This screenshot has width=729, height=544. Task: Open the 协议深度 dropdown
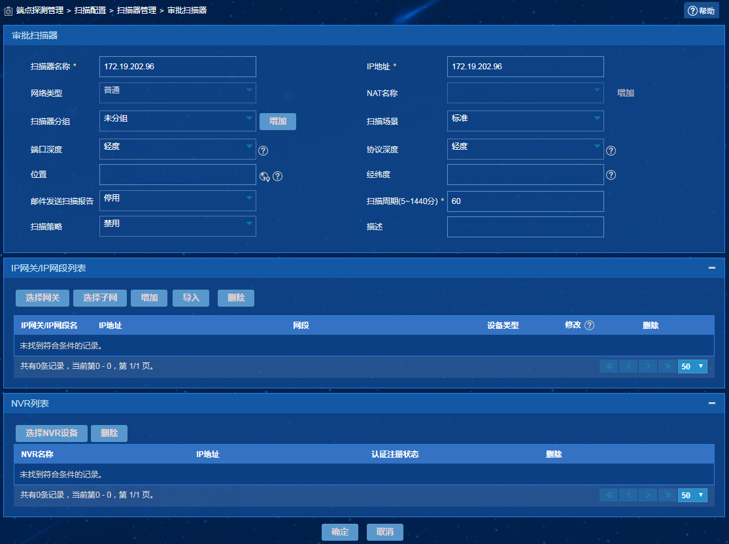(x=526, y=149)
